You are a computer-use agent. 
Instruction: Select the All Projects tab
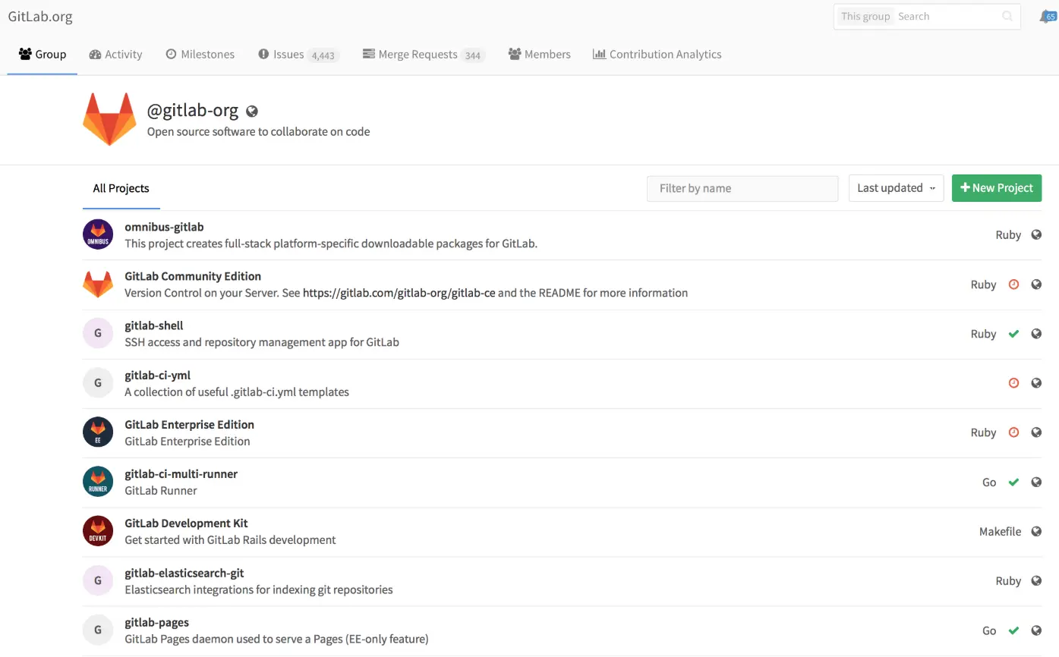click(x=121, y=188)
